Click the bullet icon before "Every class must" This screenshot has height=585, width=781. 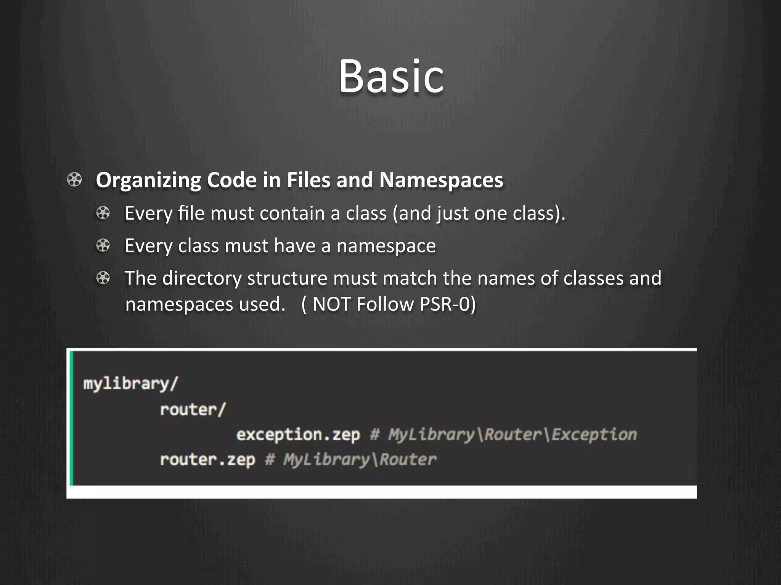103,245
